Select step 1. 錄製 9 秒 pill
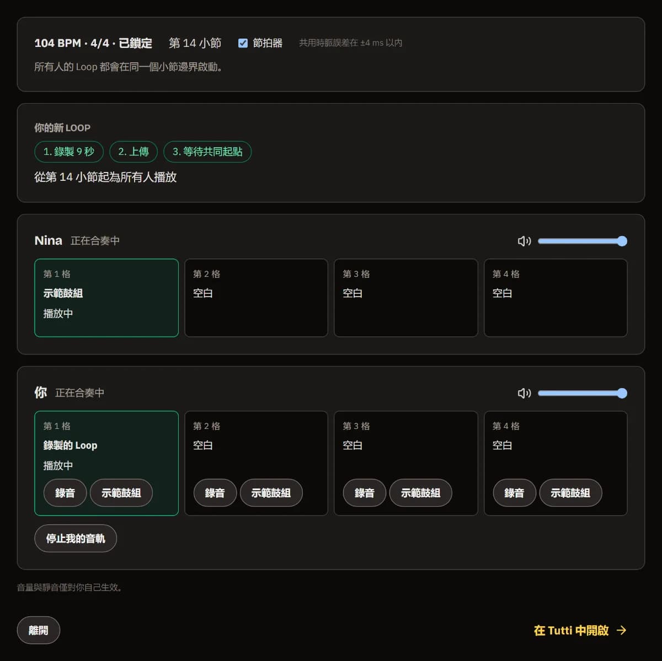 click(69, 152)
